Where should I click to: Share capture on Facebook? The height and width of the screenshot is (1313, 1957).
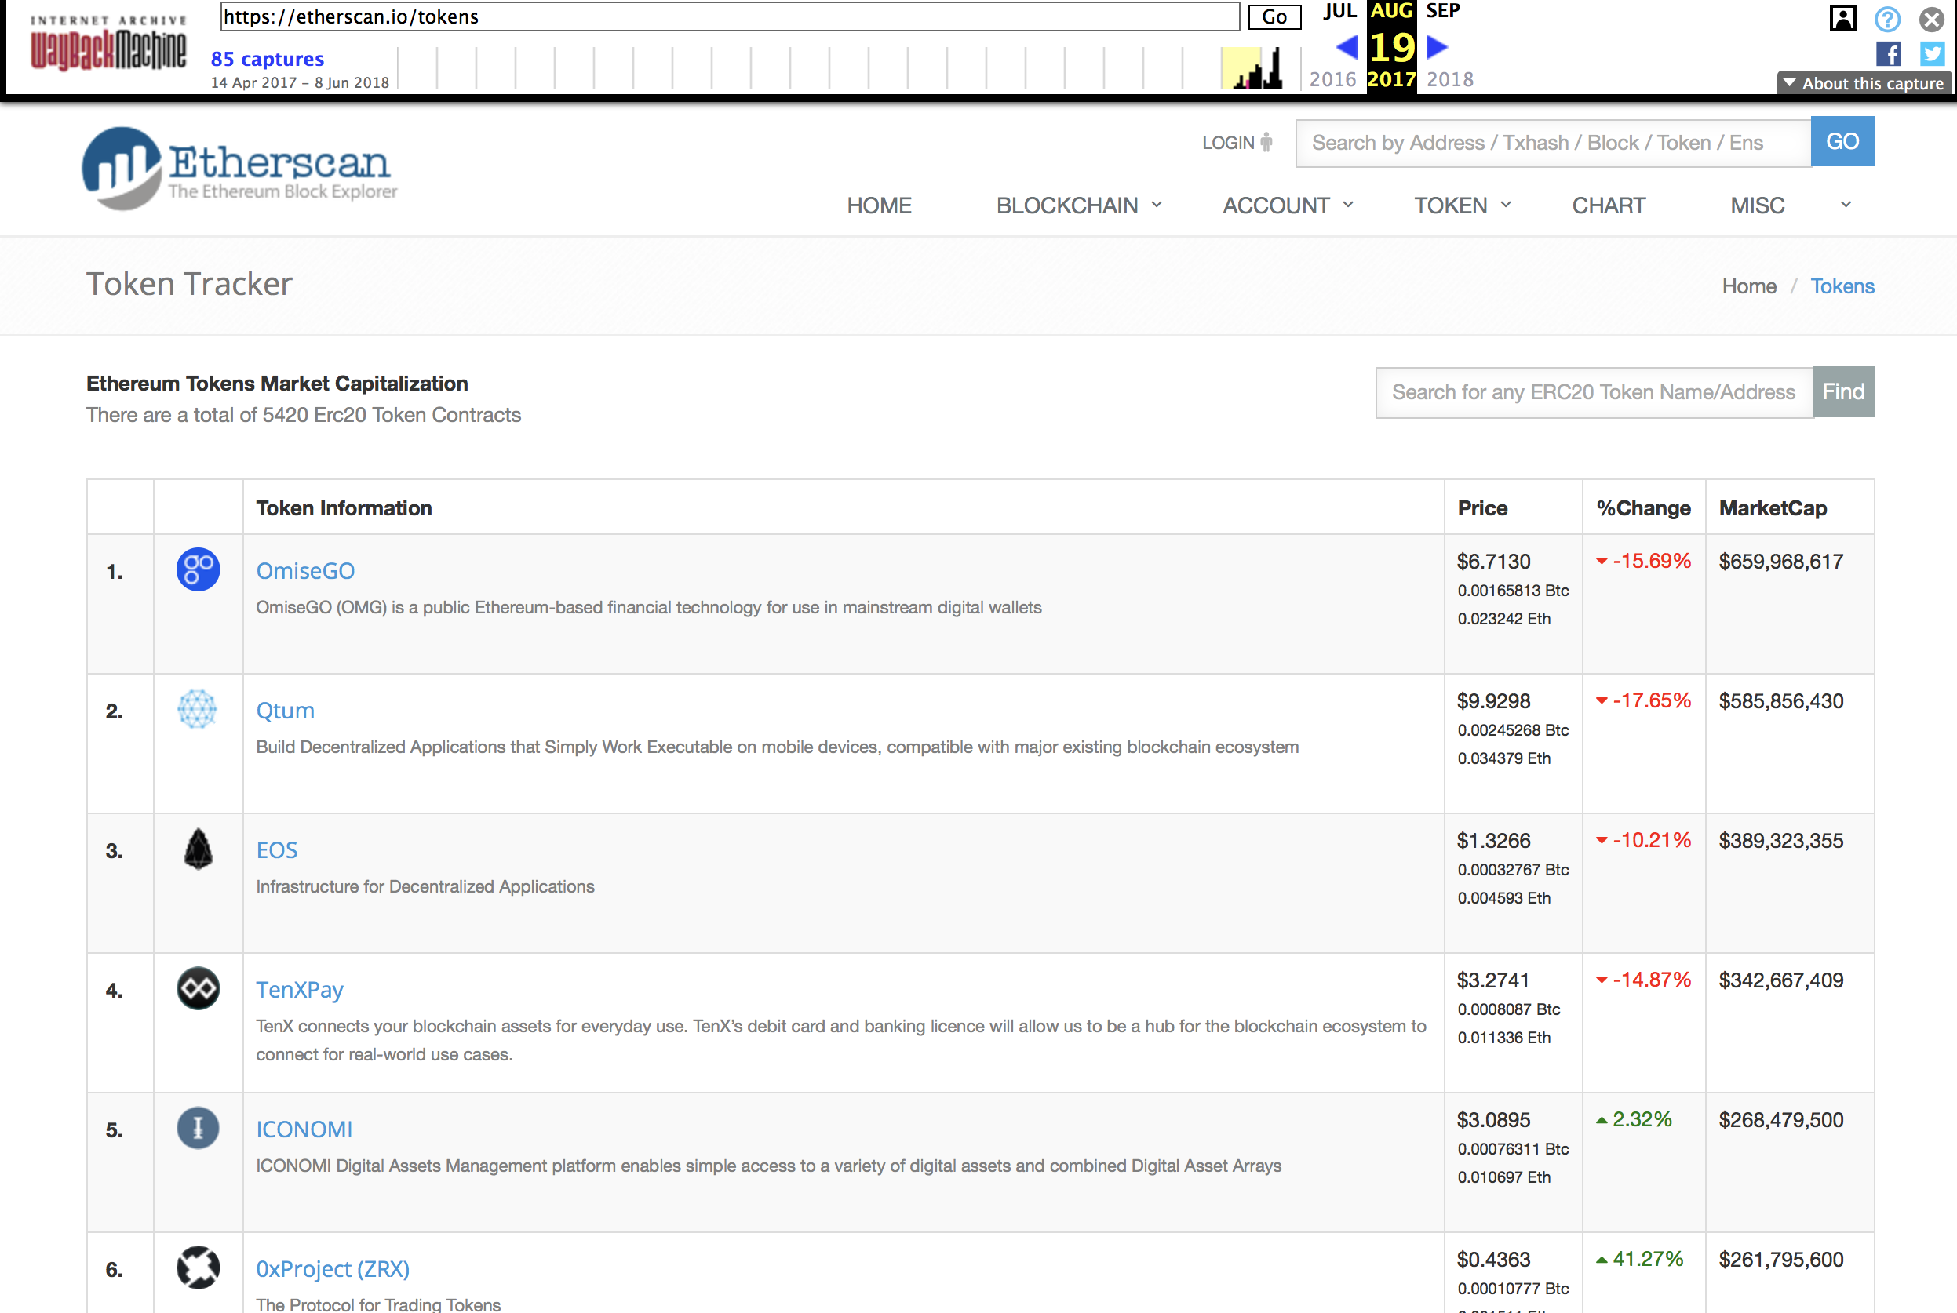[x=1888, y=54]
